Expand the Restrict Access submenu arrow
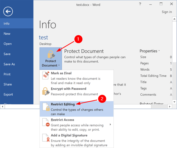 pyautogui.click(x=111, y=124)
